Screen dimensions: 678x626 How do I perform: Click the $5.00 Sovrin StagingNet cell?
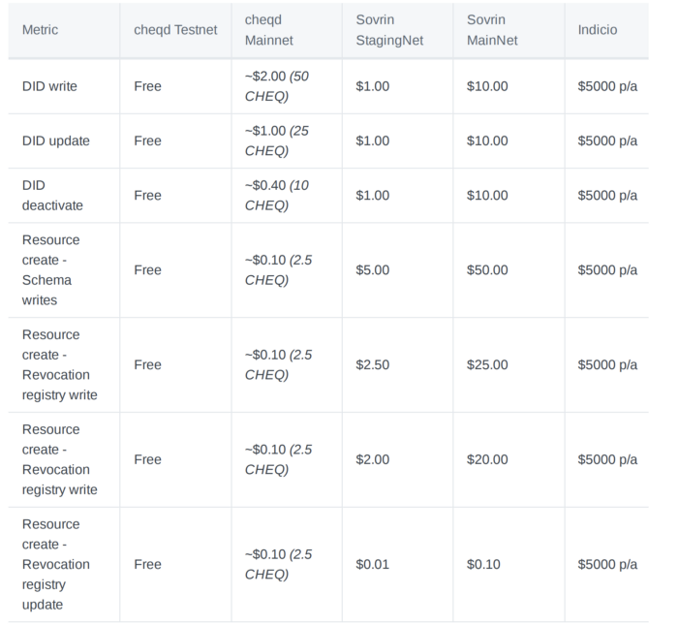[x=372, y=269]
